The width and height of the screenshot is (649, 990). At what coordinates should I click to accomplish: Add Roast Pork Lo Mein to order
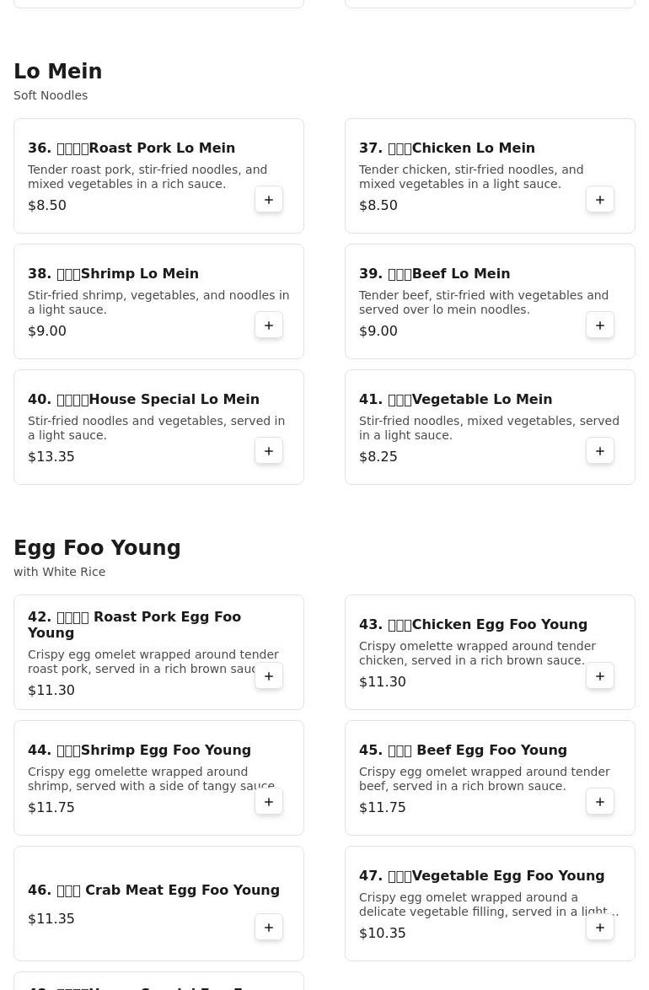click(268, 200)
